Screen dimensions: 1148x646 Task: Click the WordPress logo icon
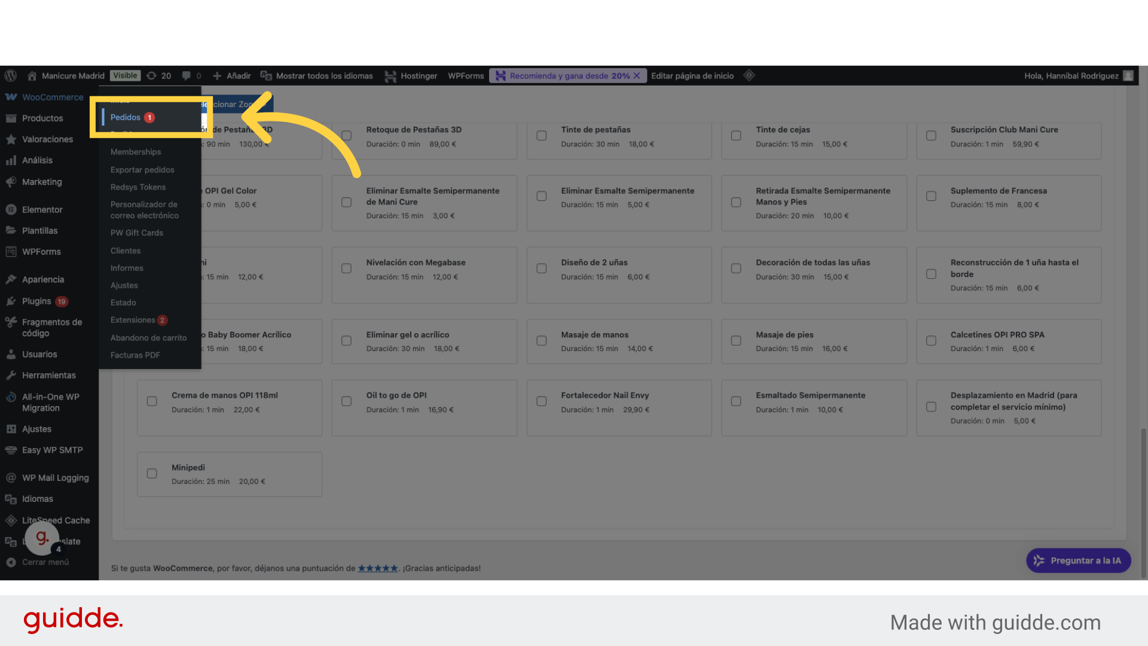coord(11,76)
